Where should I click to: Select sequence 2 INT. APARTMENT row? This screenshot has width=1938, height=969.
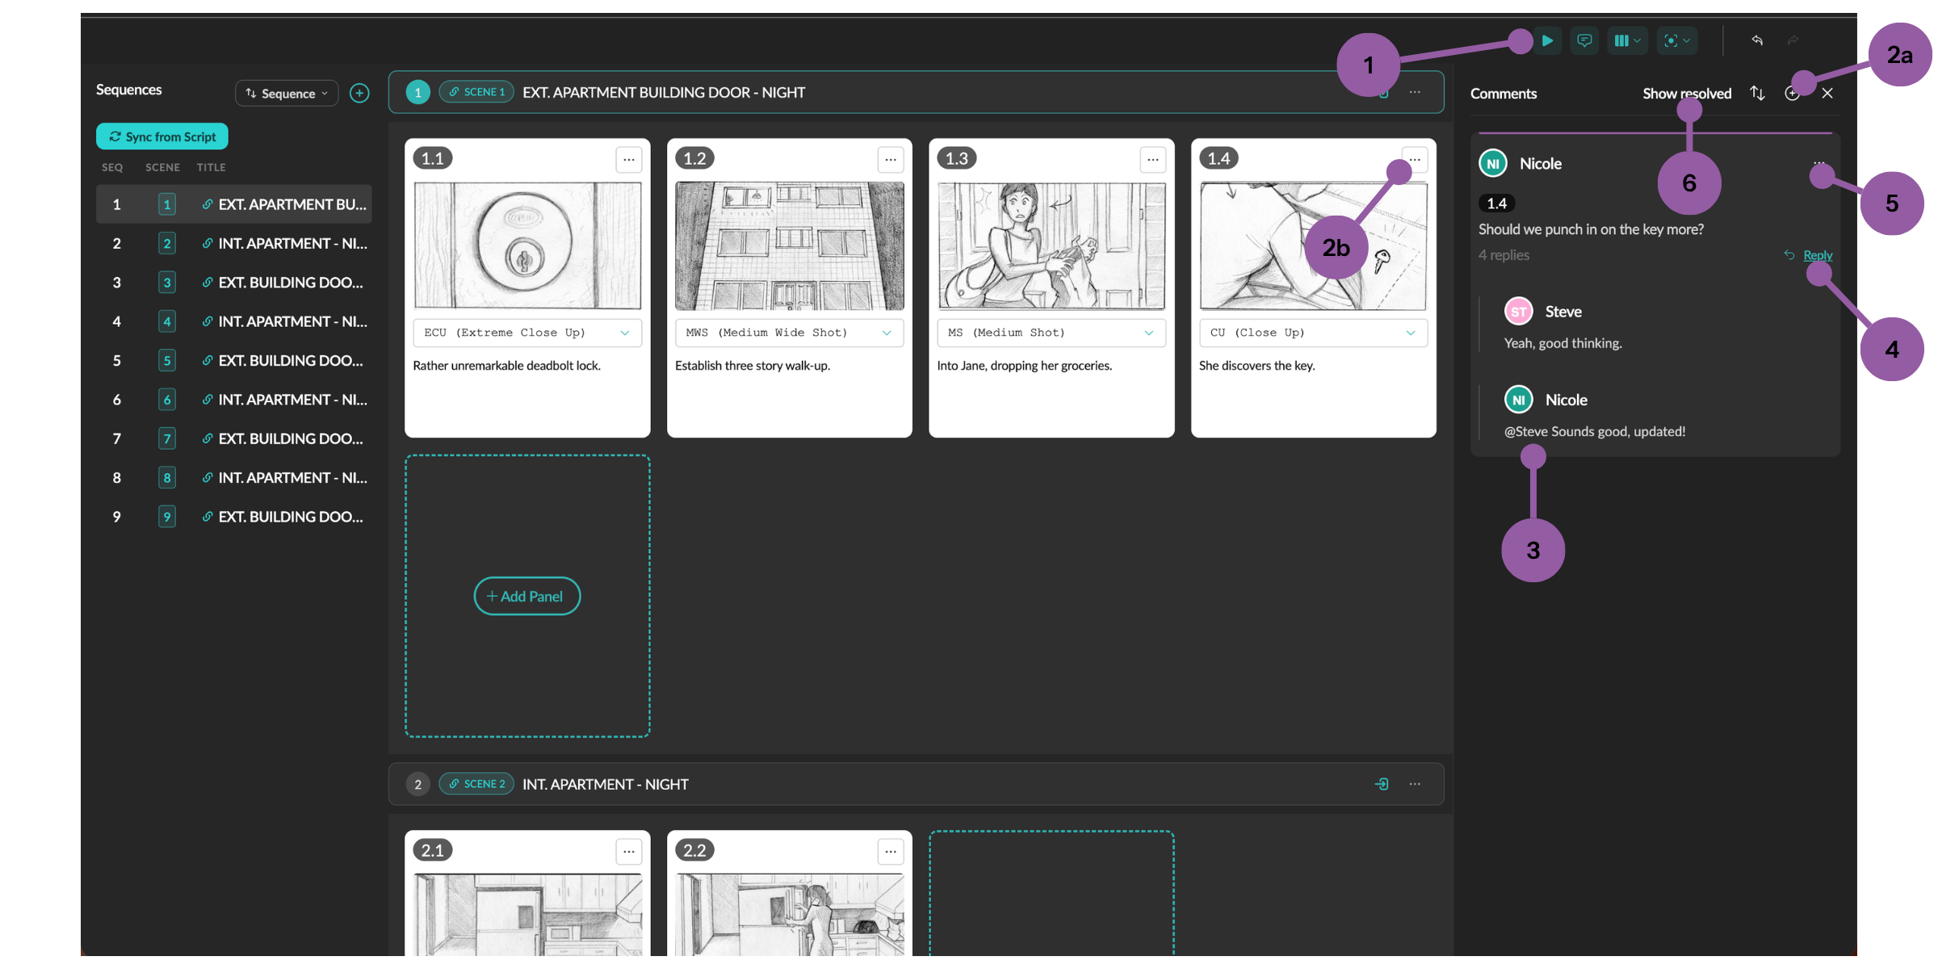[x=234, y=243]
